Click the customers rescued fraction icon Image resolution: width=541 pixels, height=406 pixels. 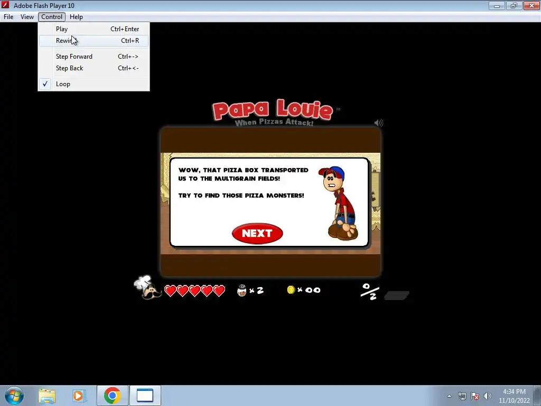[370, 292]
